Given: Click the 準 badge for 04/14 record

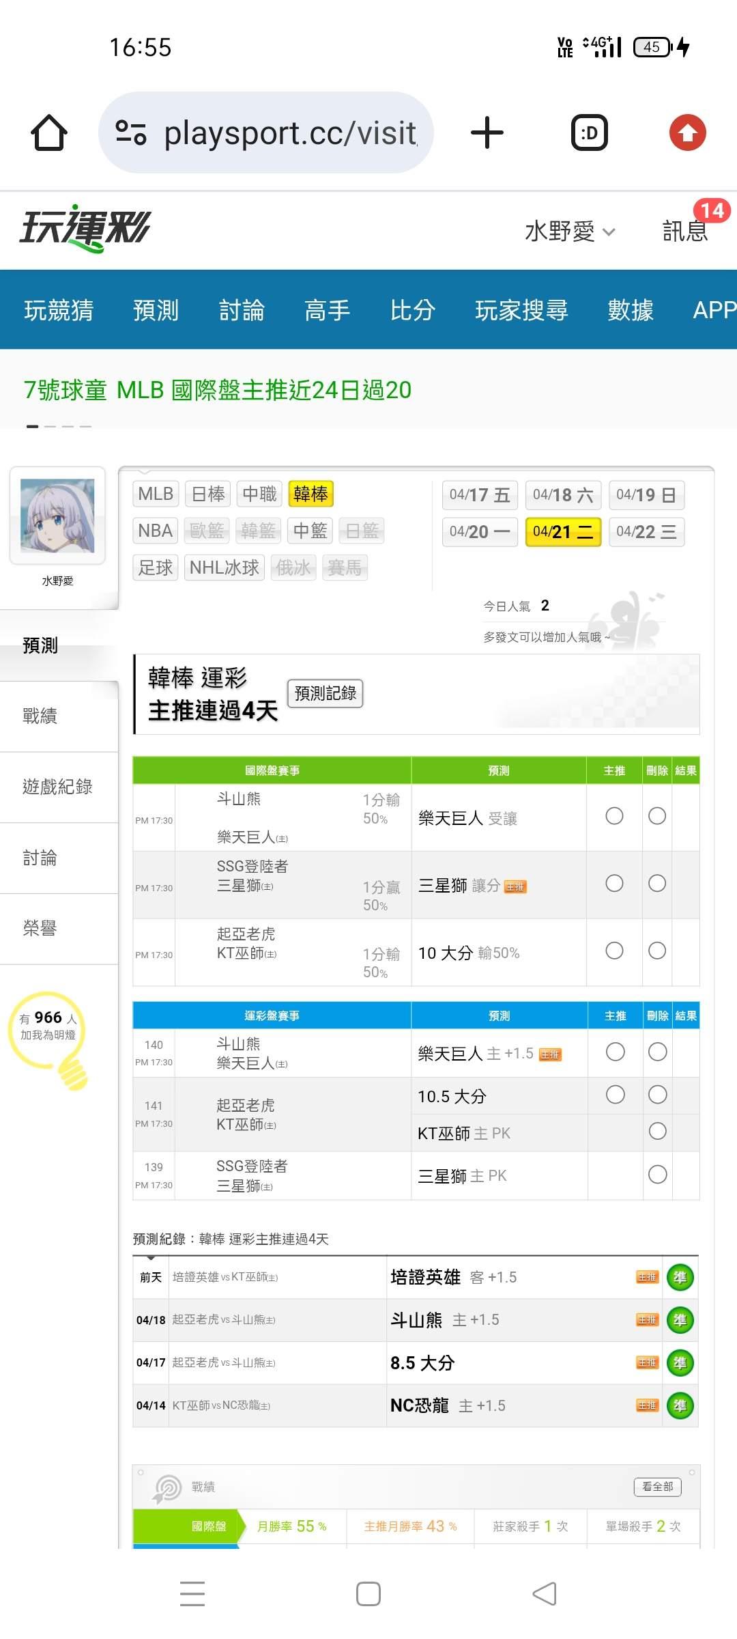Looking at the screenshot, I should [x=680, y=1405].
